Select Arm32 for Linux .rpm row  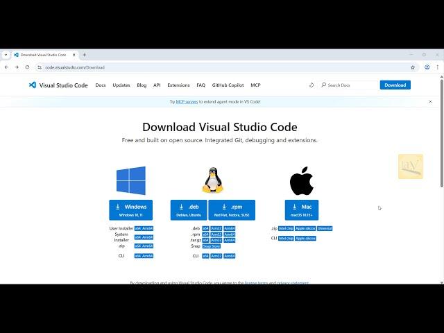(x=216, y=234)
